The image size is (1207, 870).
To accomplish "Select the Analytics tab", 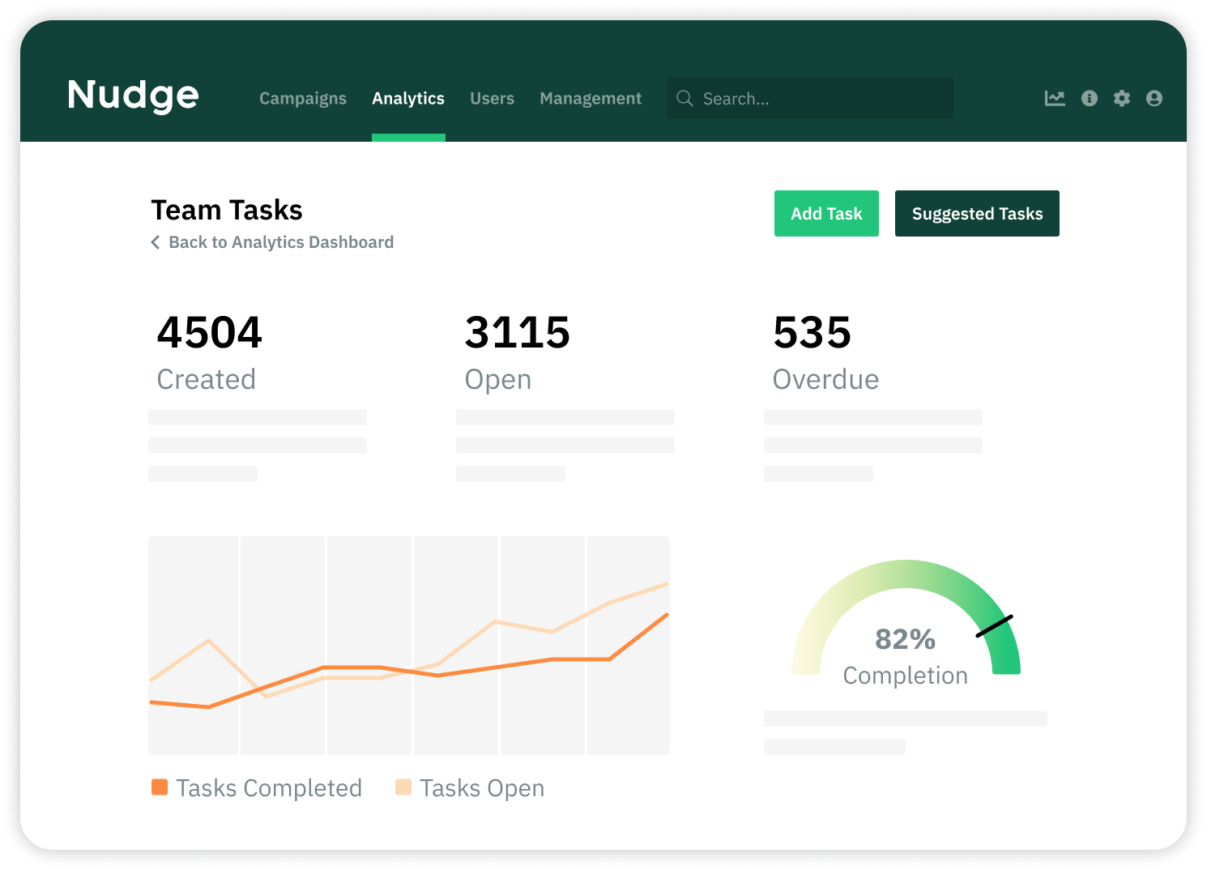I will (408, 99).
